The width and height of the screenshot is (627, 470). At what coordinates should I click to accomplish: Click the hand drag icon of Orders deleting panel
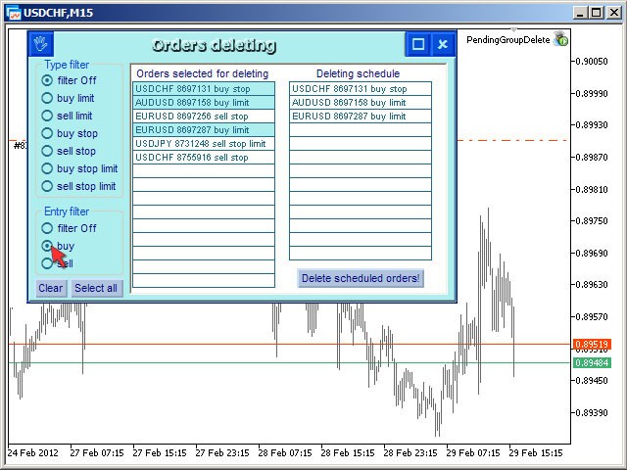[x=41, y=44]
